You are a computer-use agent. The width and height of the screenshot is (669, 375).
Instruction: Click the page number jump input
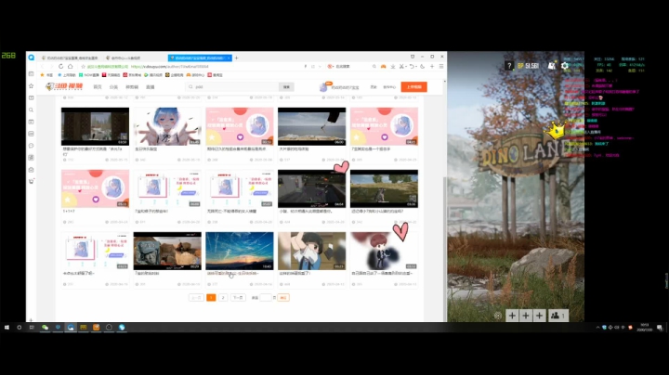(266, 297)
